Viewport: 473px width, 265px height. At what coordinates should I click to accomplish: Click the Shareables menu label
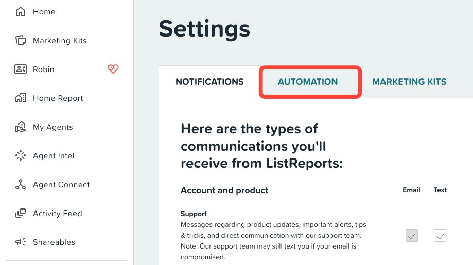coord(54,242)
